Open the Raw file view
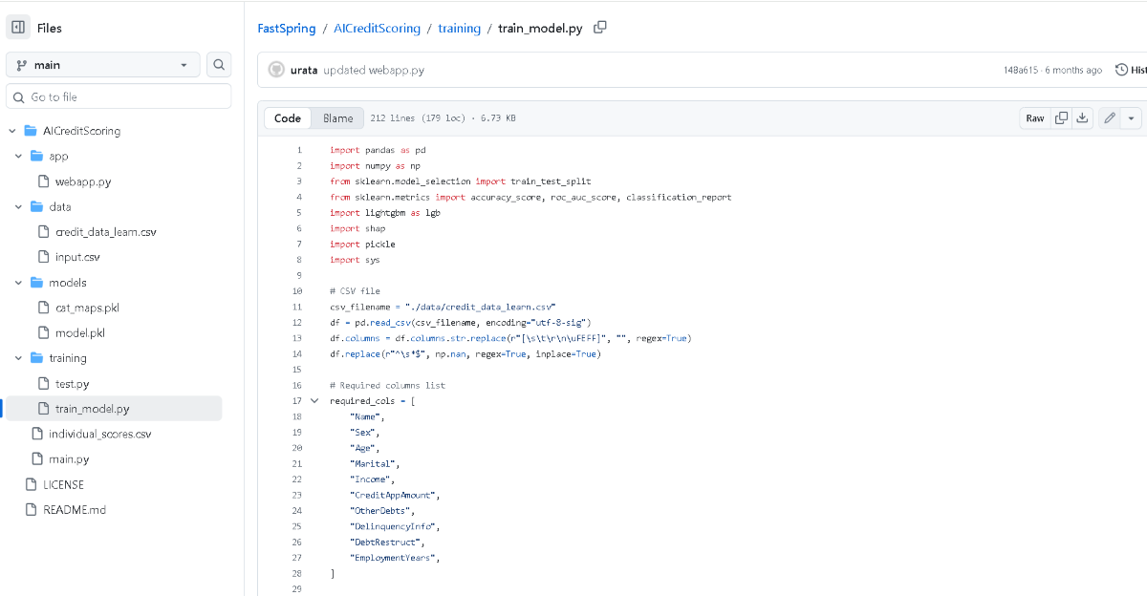Viewport: 1147px width, 596px height. click(1035, 118)
